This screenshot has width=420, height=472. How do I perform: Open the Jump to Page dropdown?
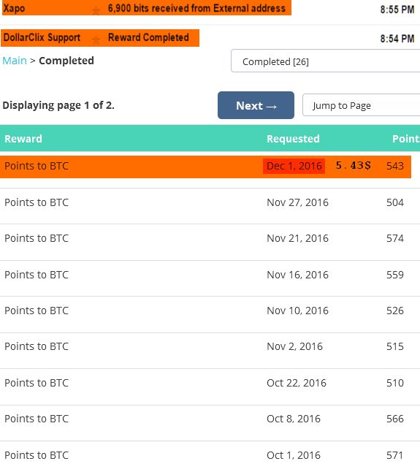click(x=361, y=105)
